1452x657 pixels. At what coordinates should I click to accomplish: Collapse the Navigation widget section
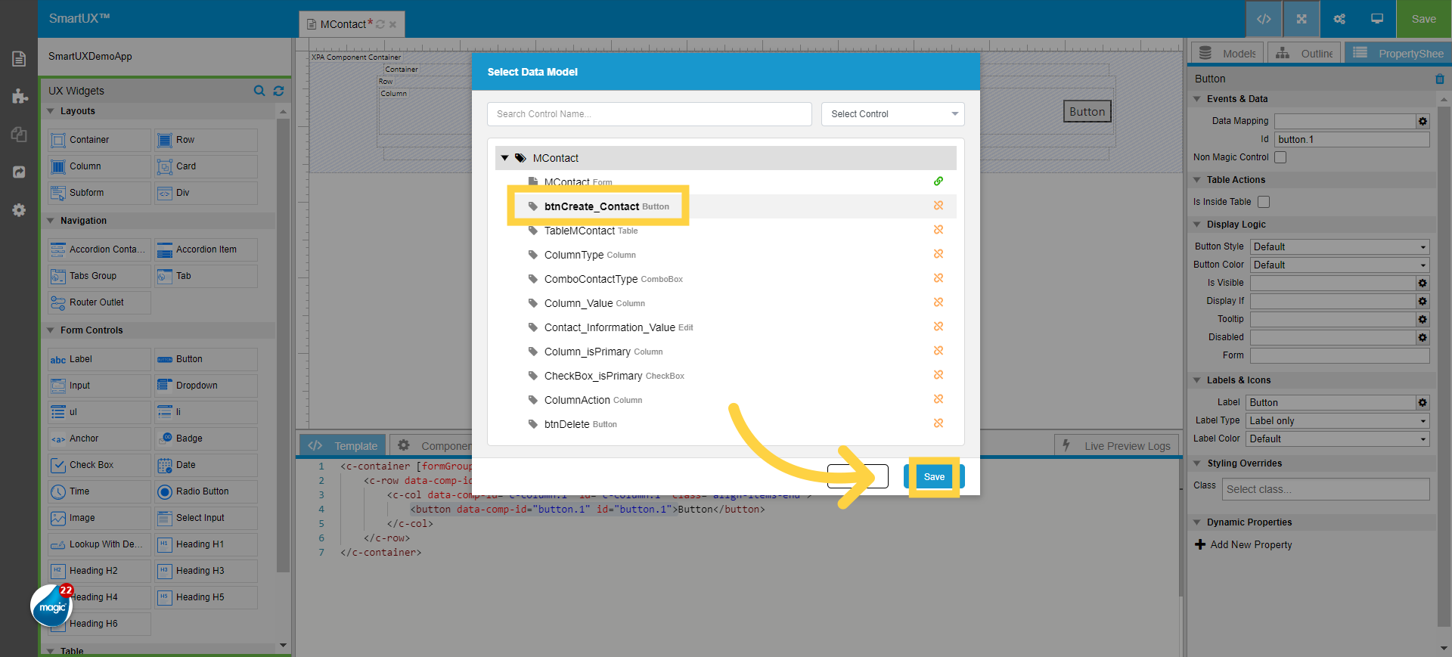tap(51, 221)
